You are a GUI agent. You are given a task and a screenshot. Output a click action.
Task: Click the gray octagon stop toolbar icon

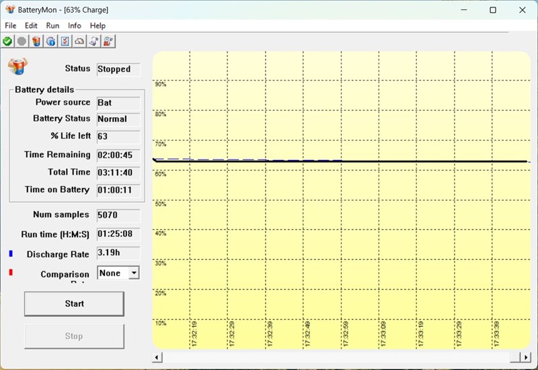pos(22,42)
